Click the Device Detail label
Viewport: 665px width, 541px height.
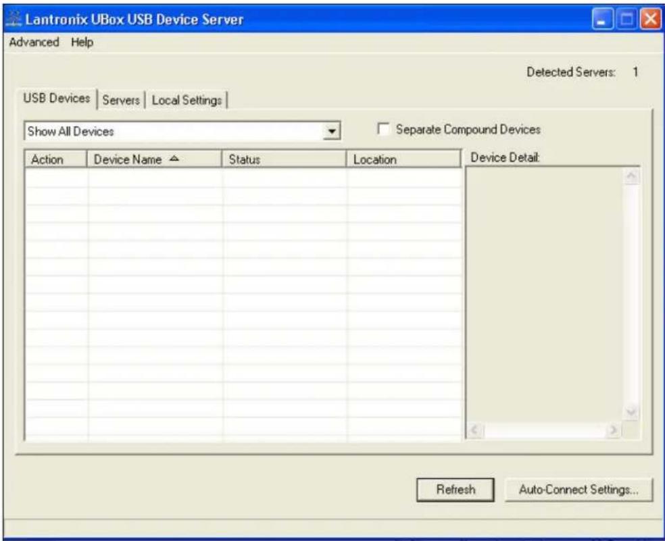pos(505,158)
